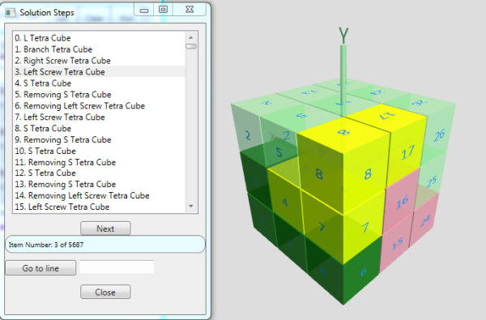This screenshot has width=486, height=320.
Task: Click the Go to line button
Action: click(40, 268)
